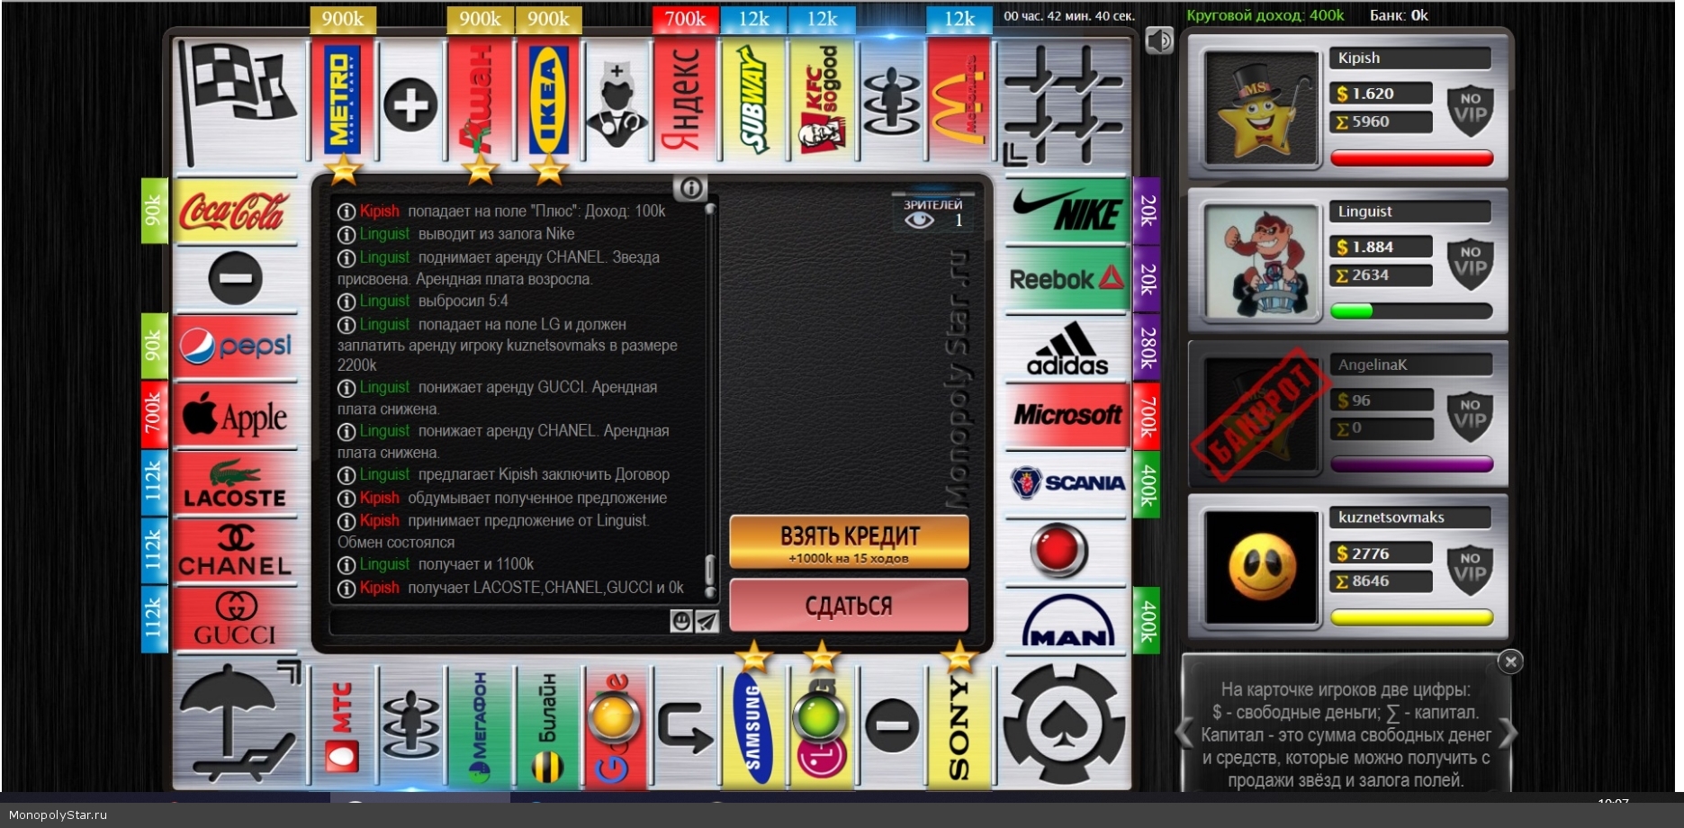This screenshot has width=1684, height=828.
Task: Send the chat message
Action: pyautogui.click(x=707, y=621)
